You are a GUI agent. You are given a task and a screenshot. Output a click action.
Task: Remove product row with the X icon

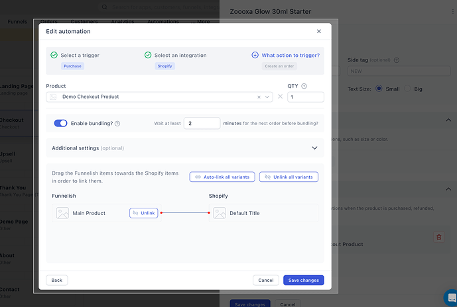pos(280,97)
